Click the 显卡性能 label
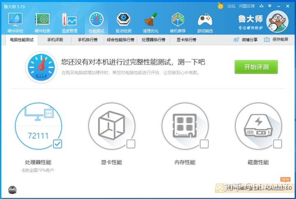 click(111, 162)
